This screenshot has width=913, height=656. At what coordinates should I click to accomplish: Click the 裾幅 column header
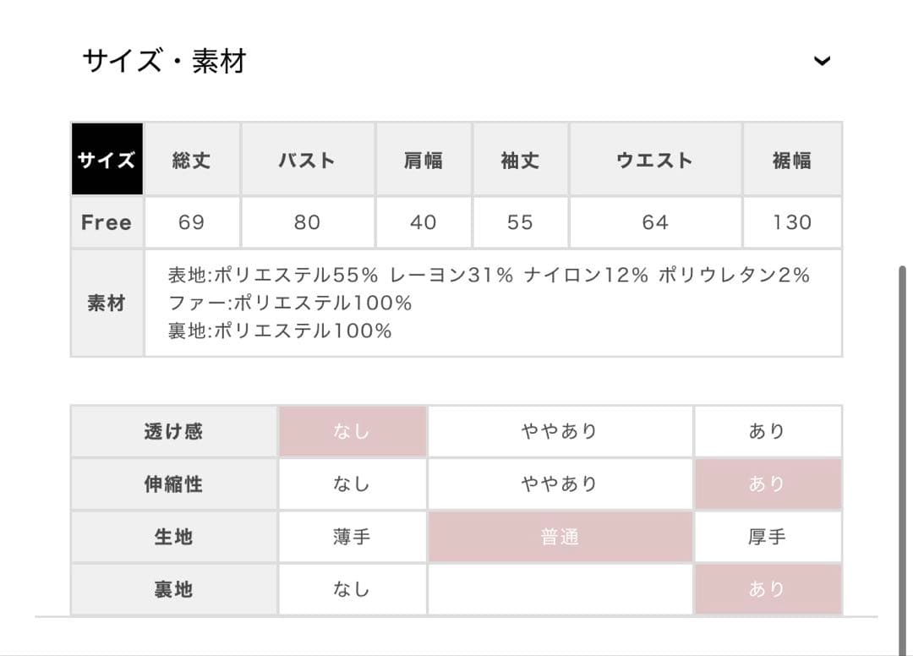coord(792,160)
